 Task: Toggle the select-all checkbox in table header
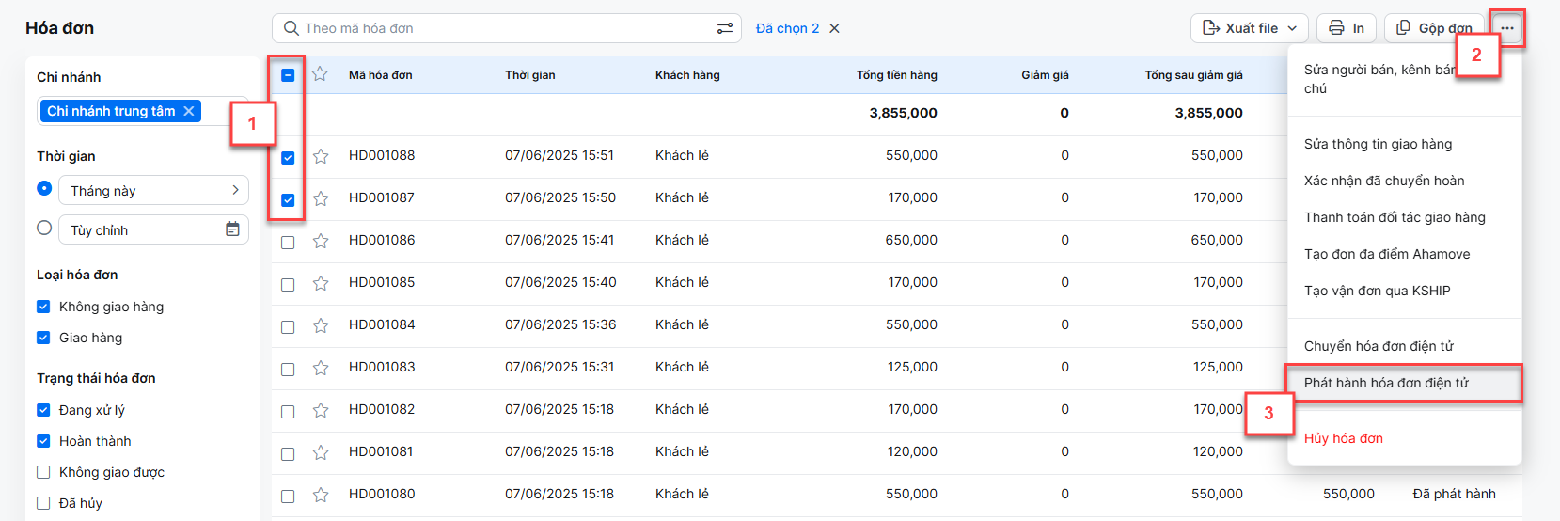pyautogui.click(x=288, y=75)
